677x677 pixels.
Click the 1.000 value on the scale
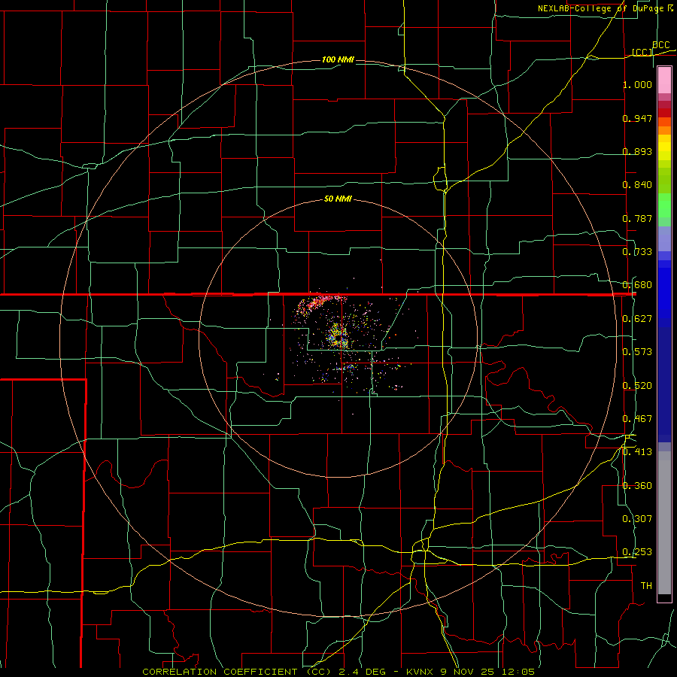[x=637, y=84]
